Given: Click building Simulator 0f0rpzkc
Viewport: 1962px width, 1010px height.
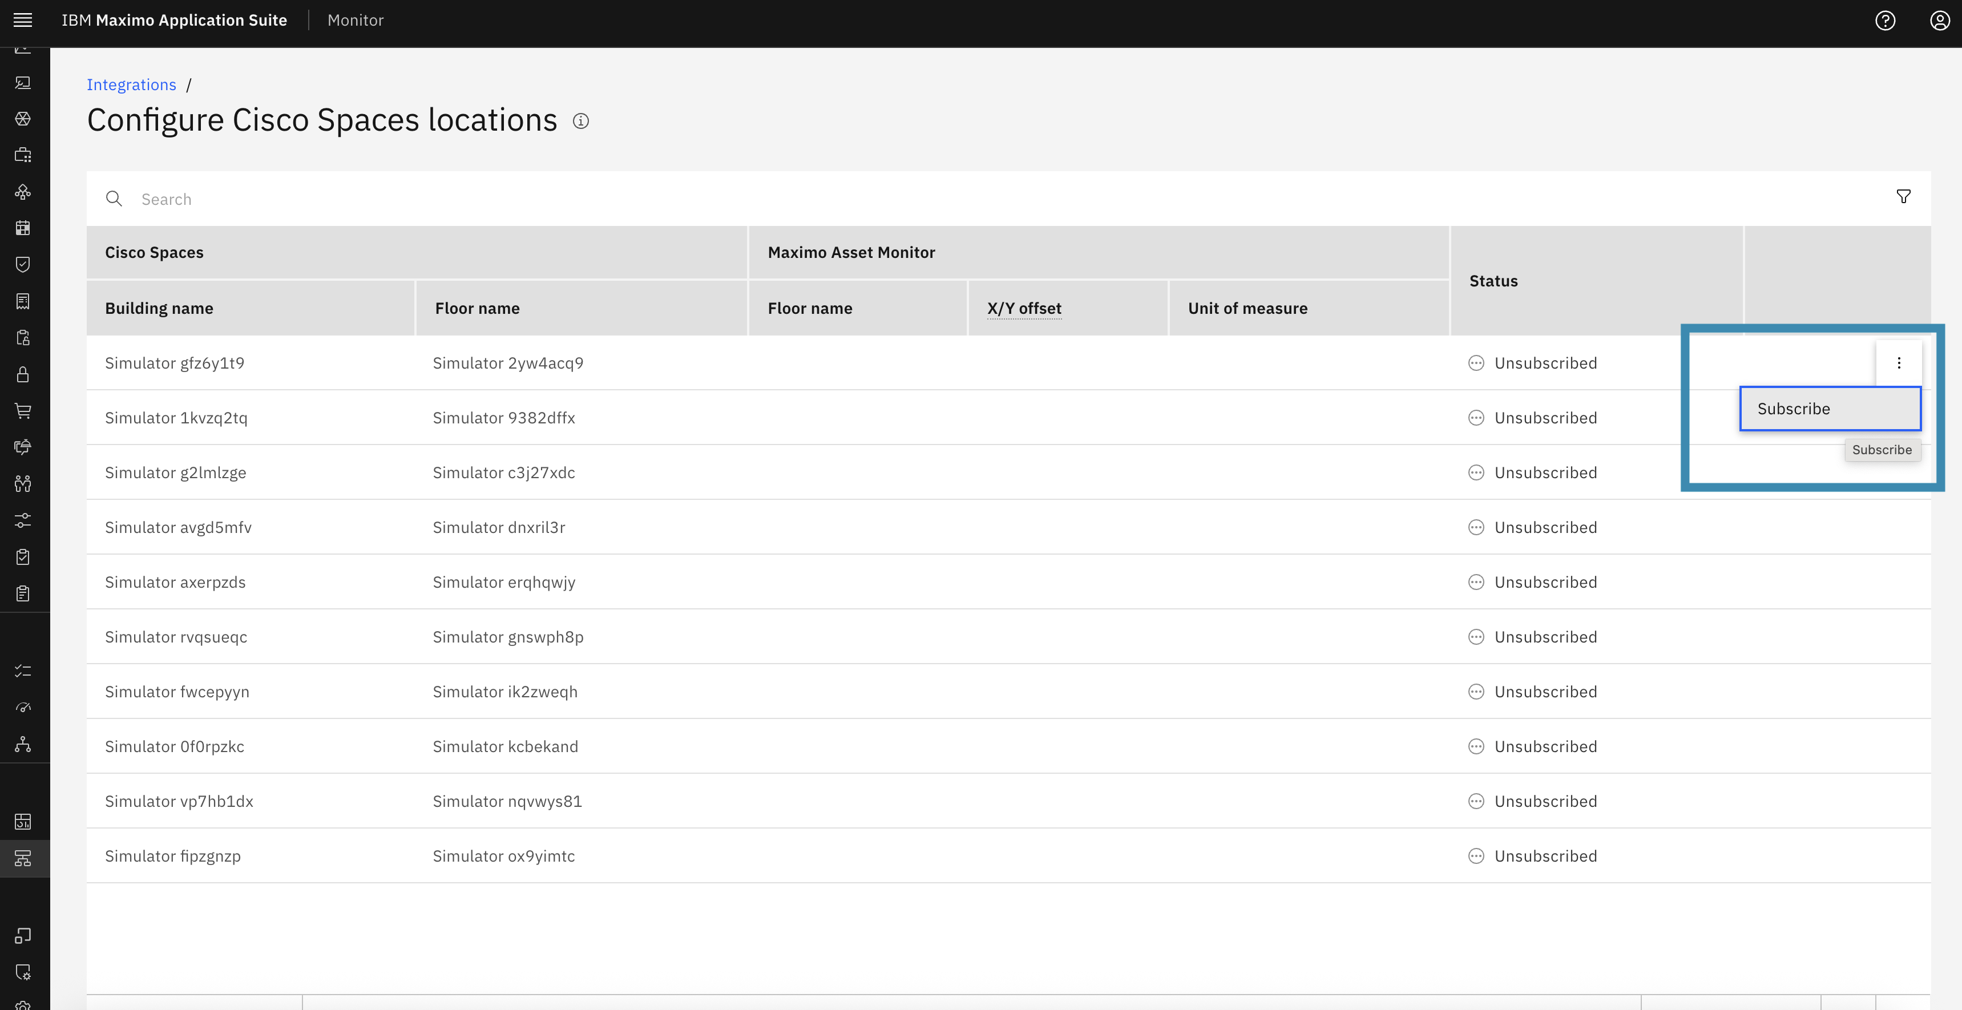Looking at the screenshot, I should click(x=175, y=746).
